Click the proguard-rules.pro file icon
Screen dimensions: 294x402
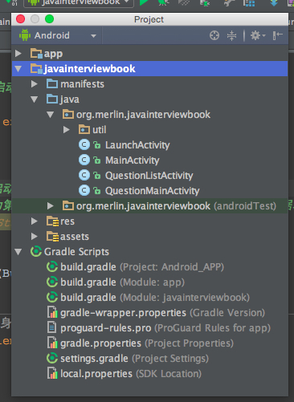(x=52, y=328)
